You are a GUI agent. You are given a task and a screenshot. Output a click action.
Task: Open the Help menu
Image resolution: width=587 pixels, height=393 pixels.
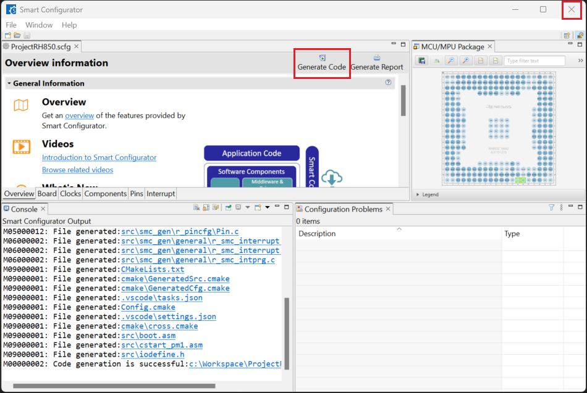(69, 25)
